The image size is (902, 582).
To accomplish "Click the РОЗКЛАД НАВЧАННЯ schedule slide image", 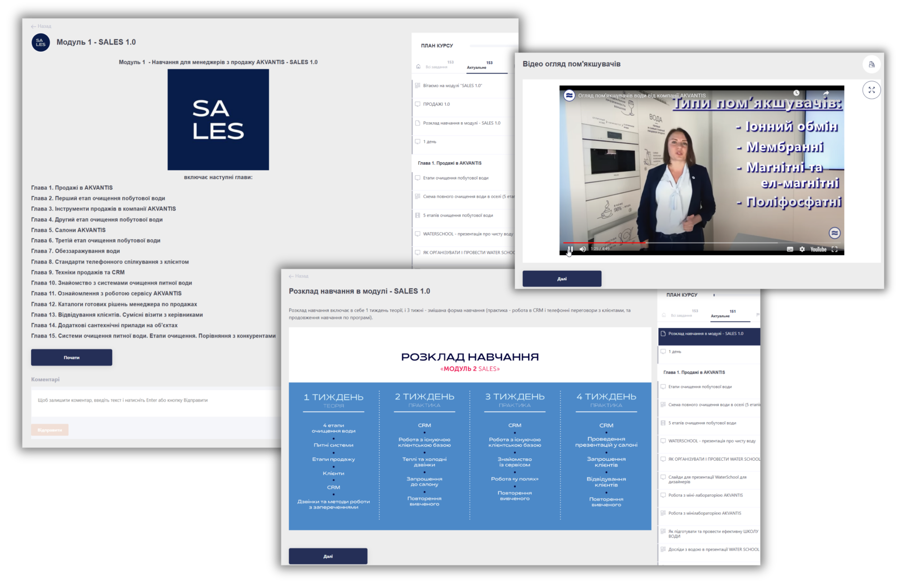I will point(470,429).
